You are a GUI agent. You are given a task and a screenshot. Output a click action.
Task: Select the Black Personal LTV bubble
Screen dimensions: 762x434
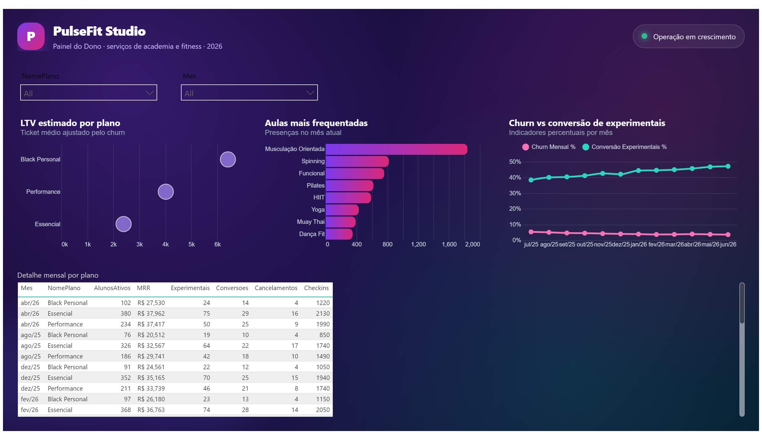coord(228,159)
